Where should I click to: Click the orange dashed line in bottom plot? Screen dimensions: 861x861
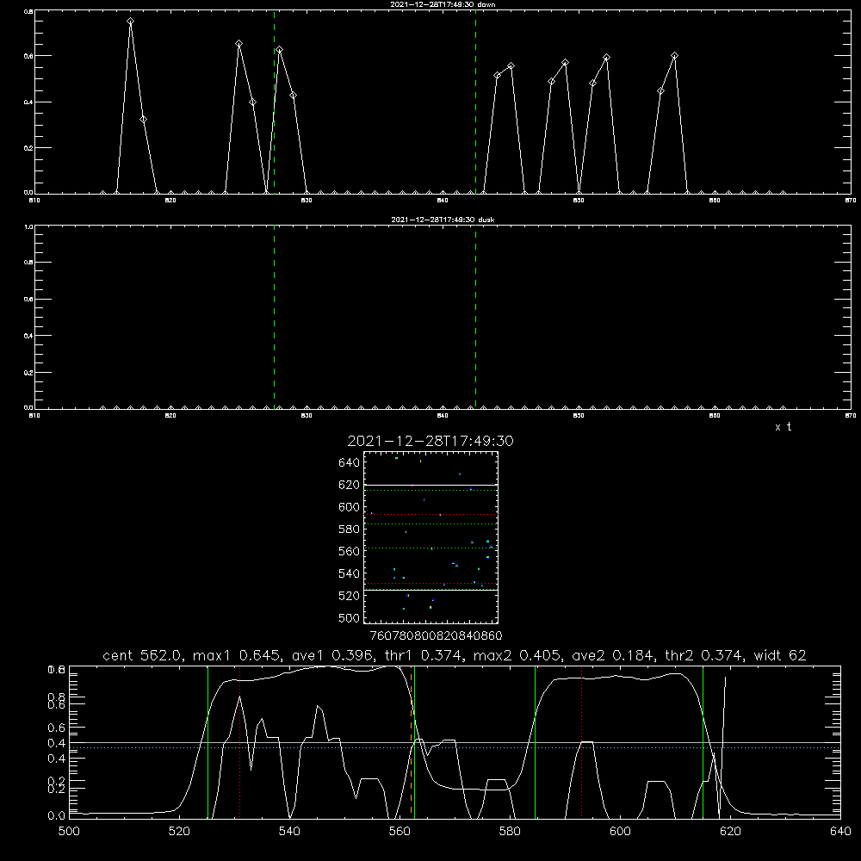click(x=411, y=741)
